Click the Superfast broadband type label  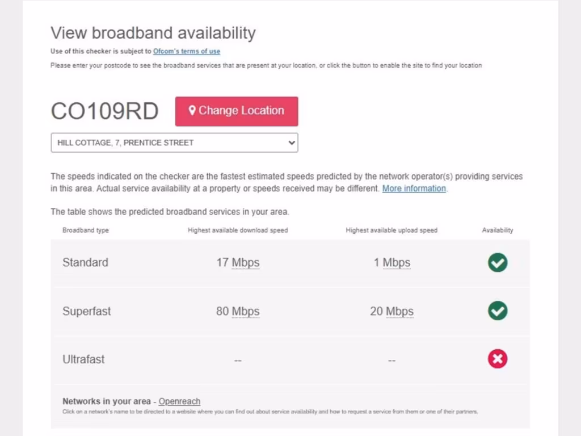(87, 311)
